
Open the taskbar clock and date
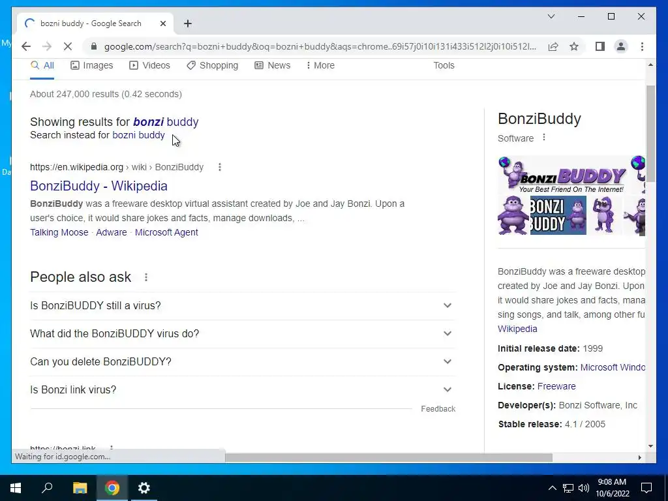(x=612, y=488)
